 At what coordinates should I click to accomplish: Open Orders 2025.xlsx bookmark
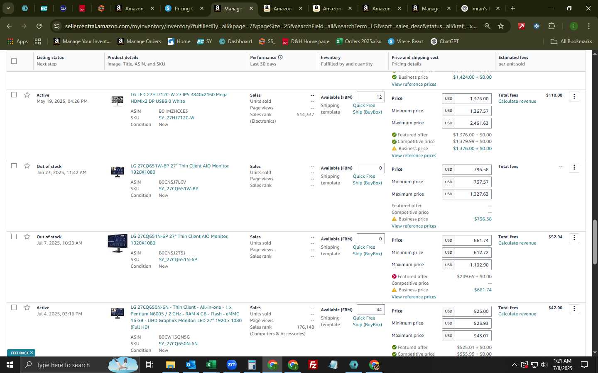358,41
